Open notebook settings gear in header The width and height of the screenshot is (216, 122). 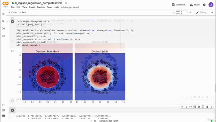(204, 5)
